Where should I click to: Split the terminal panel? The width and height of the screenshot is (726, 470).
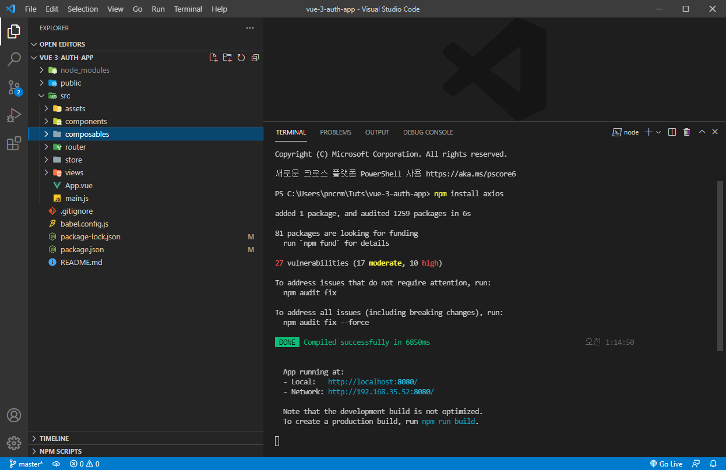pos(672,132)
